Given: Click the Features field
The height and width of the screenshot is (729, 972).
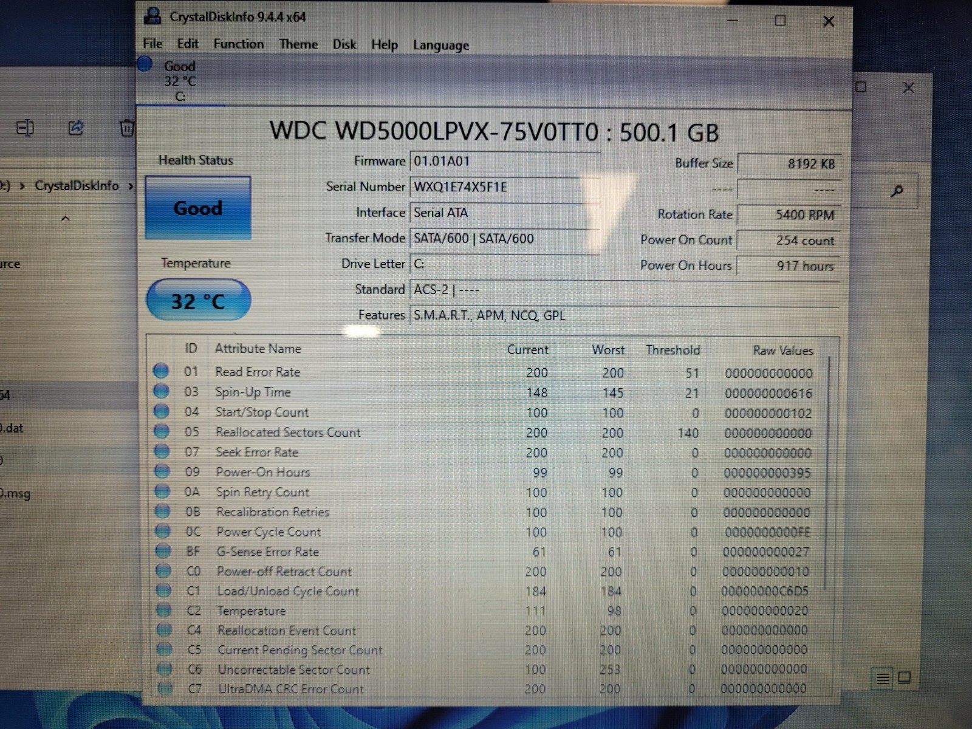Looking at the screenshot, I should coord(625,315).
